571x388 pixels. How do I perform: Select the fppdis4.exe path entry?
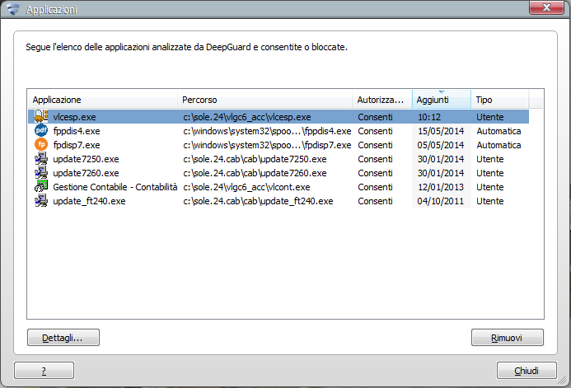tap(267, 131)
